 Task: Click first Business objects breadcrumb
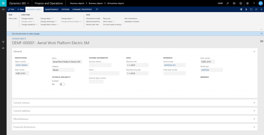(x=77, y=3)
